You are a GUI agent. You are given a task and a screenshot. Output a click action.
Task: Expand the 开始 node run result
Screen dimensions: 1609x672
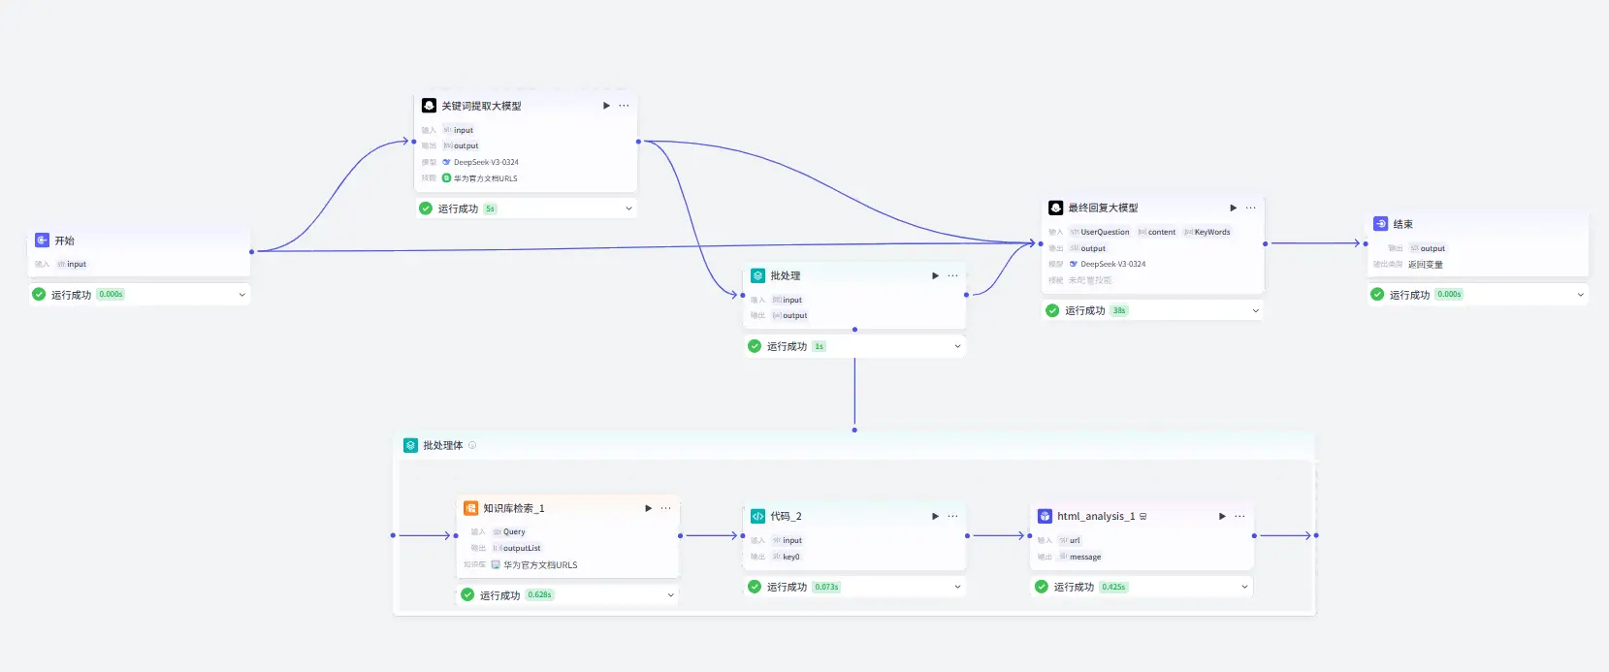point(241,295)
